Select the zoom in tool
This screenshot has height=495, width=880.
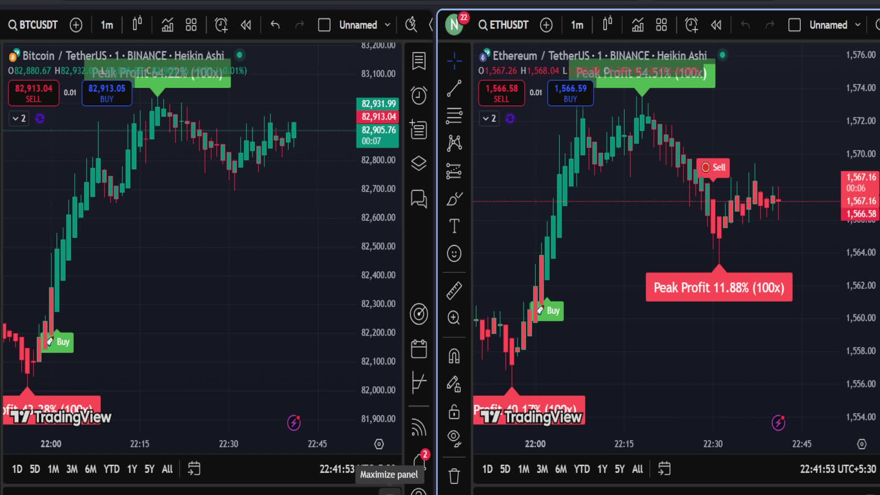point(454,318)
